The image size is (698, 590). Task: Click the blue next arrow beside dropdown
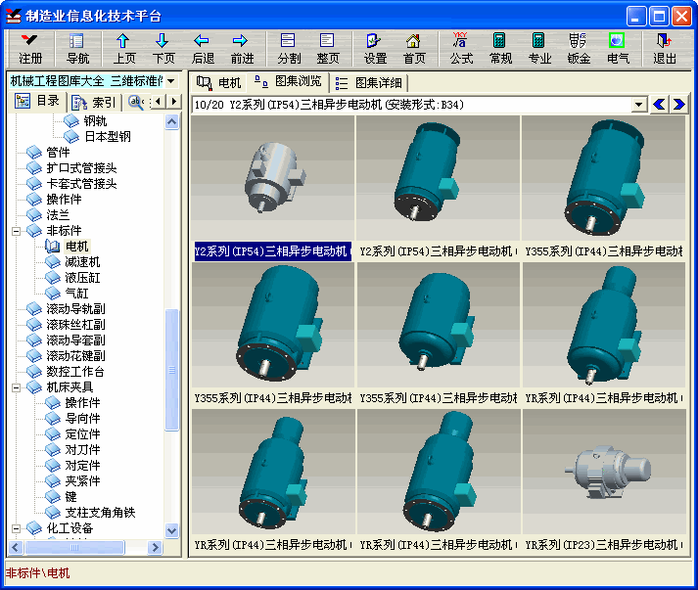(x=677, y=104)
